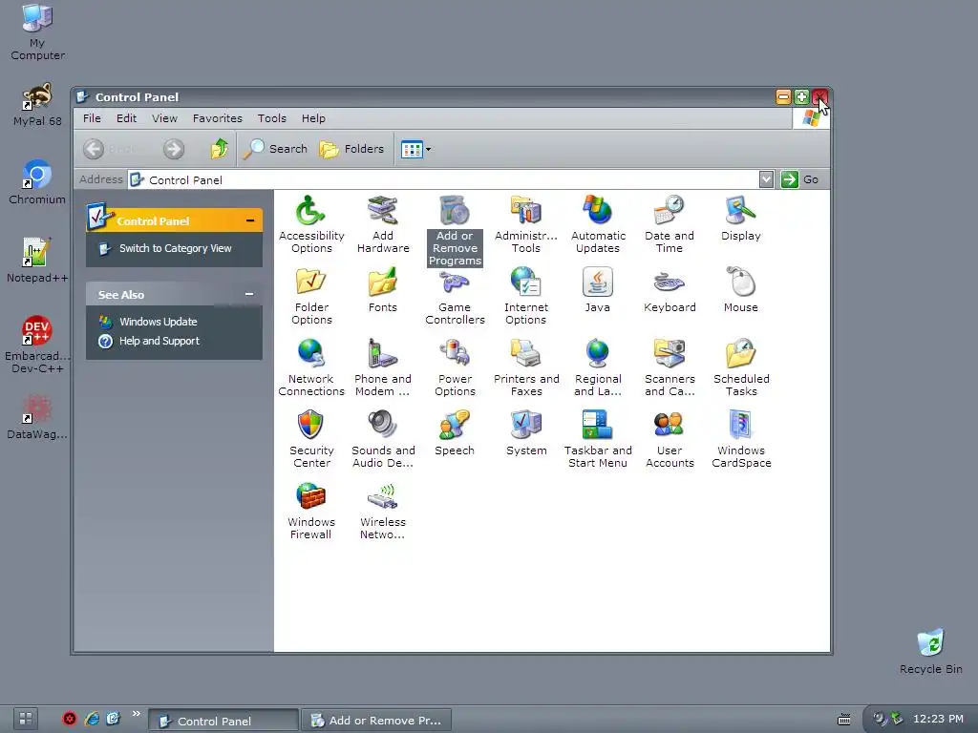This screenshot has width=978, height=733.
Task: Open Regional and Language options icon
Action: (598, 367)
